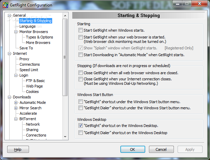Check GetRight shortcut under Windows Start button menu
Image resolution: width=210 pixels, height=160 pixels.
80,101
